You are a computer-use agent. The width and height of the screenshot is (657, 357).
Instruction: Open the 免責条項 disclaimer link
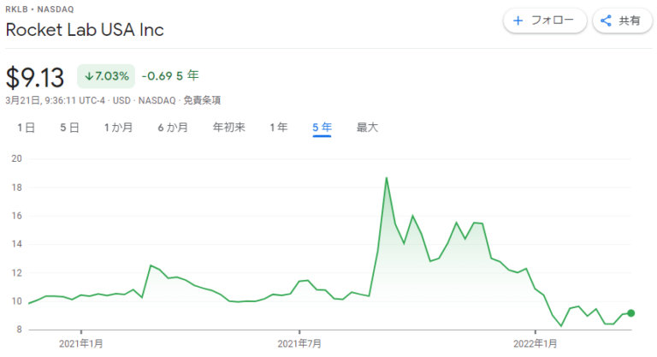(x=202, y=100)
